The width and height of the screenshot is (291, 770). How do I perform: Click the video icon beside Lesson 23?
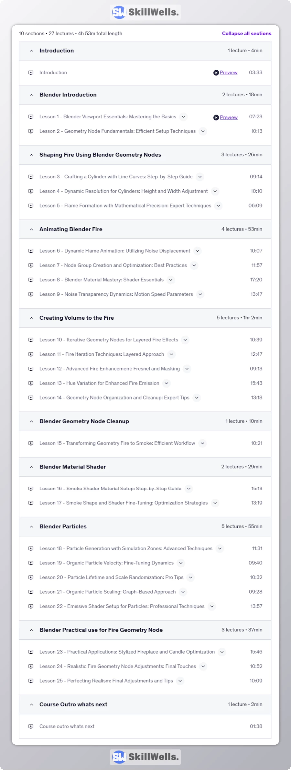31,652
